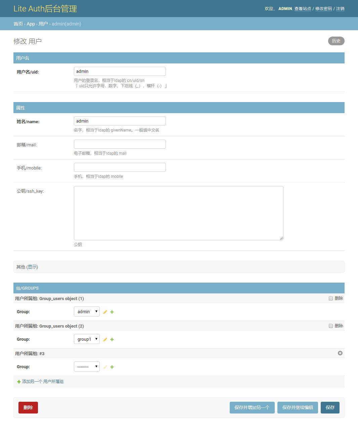Add new group next to group1 dropdown
Screen dimensions: 358x438
click(x=112, y=340)
